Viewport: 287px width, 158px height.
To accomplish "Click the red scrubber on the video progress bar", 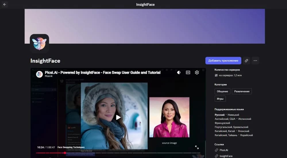I will coord(65,153).
